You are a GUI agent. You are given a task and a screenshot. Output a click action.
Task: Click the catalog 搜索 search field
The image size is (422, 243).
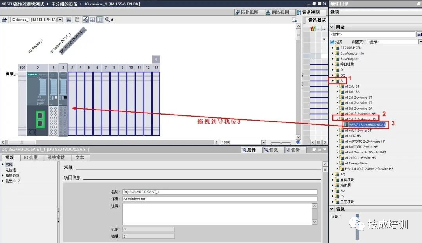tap(372, 34)
